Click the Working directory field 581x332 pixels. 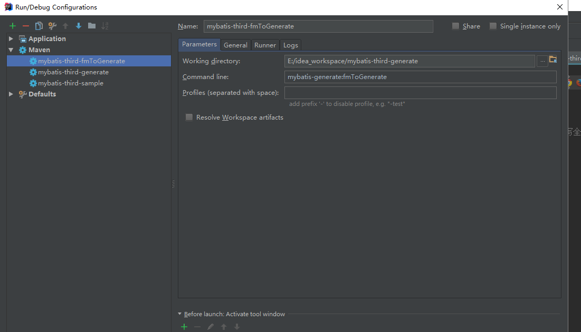coord(409,61)
